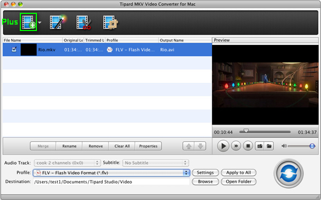Open the Crop video tool

coord(111,22)
